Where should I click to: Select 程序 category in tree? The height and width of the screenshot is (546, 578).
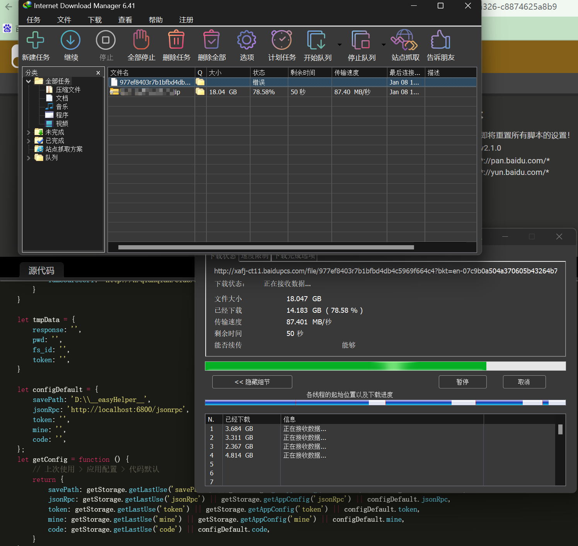coord(62,115)
